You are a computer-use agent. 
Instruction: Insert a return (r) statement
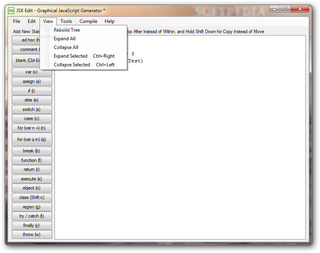coord(32,169)
